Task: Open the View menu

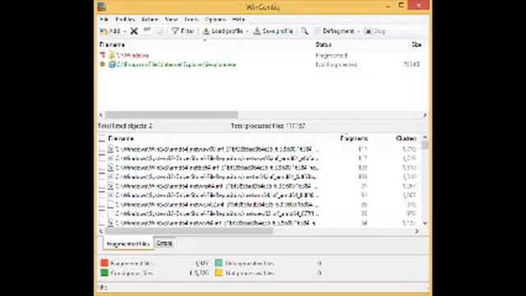Action: tap(171, 20)
